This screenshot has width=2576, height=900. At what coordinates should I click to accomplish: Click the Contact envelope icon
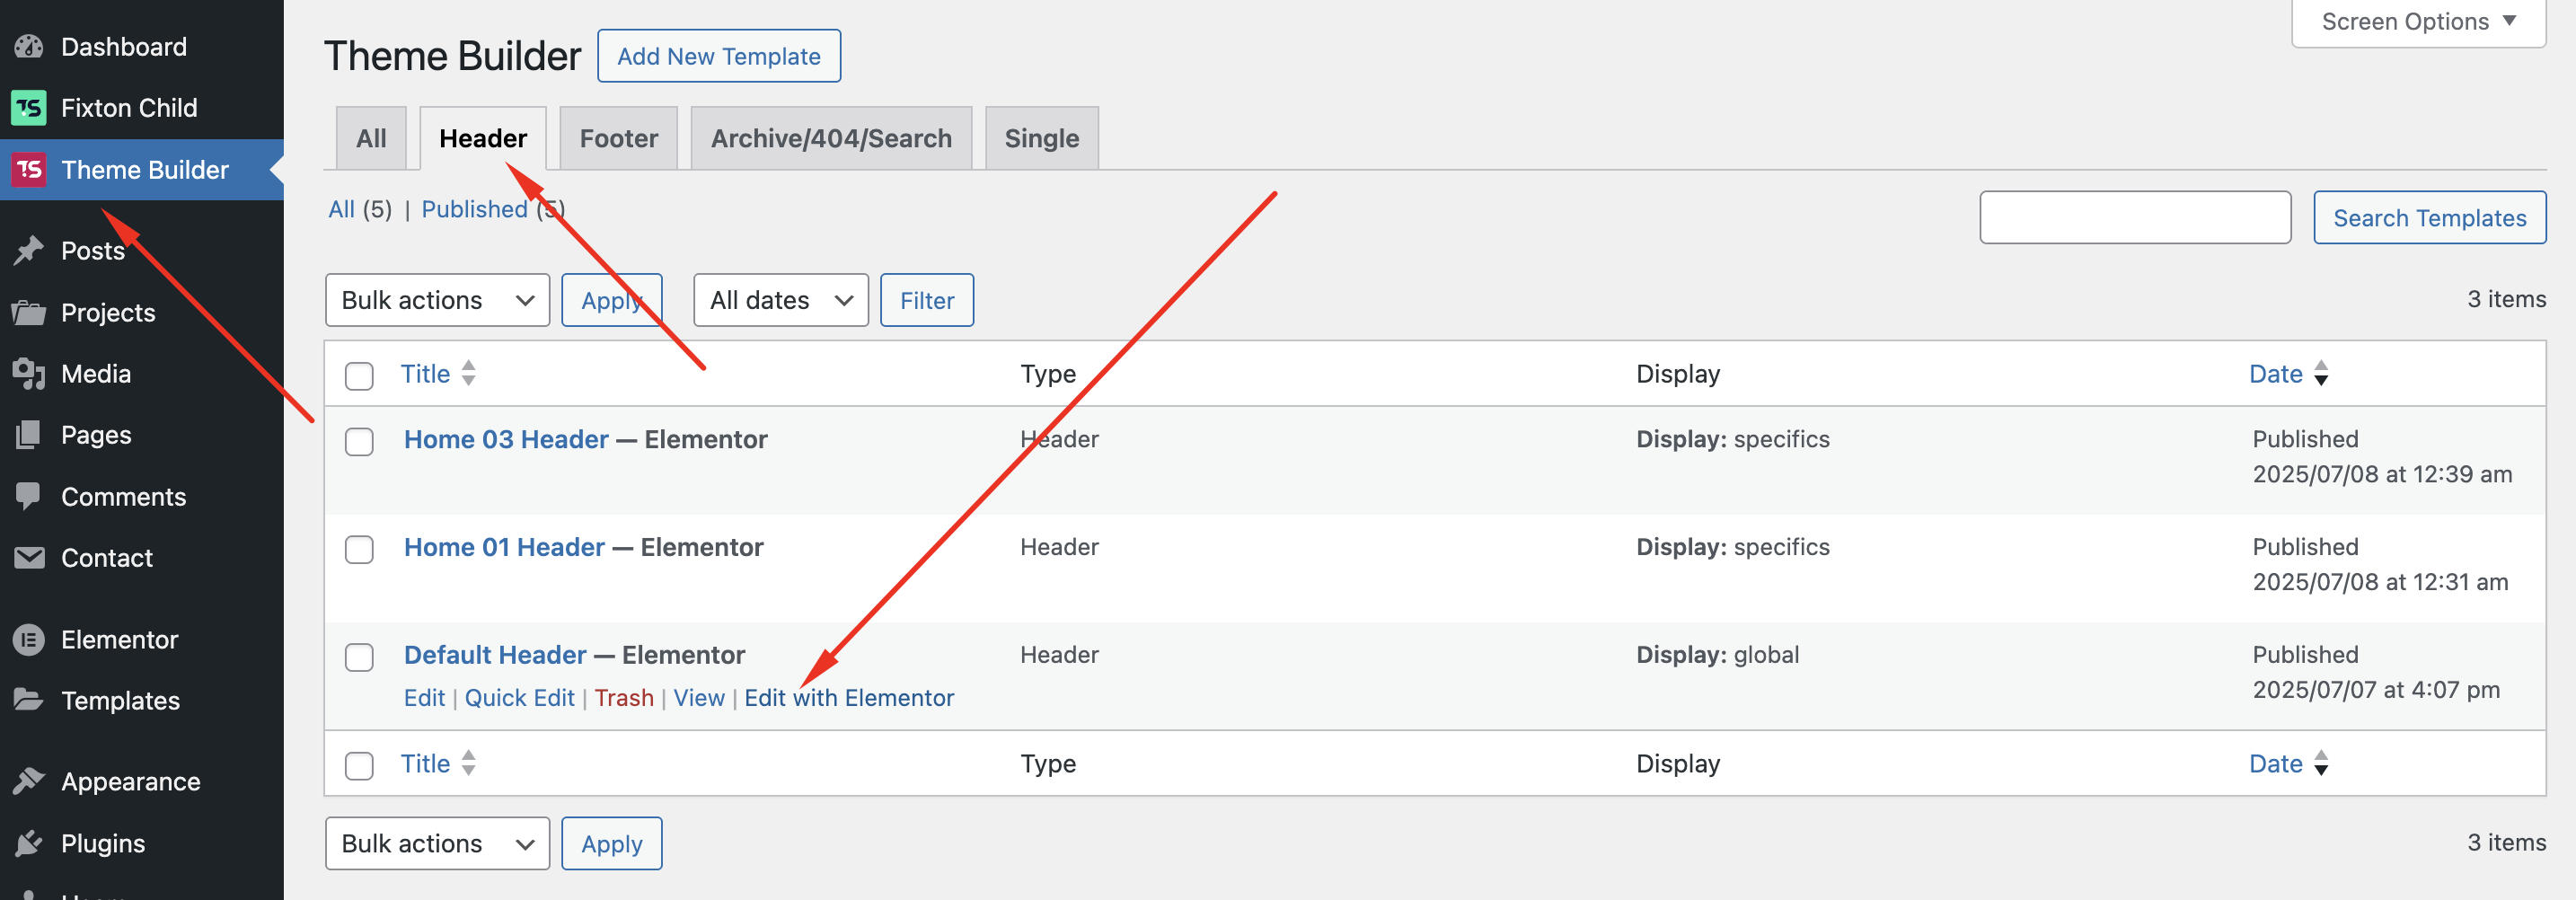[29, 558]
